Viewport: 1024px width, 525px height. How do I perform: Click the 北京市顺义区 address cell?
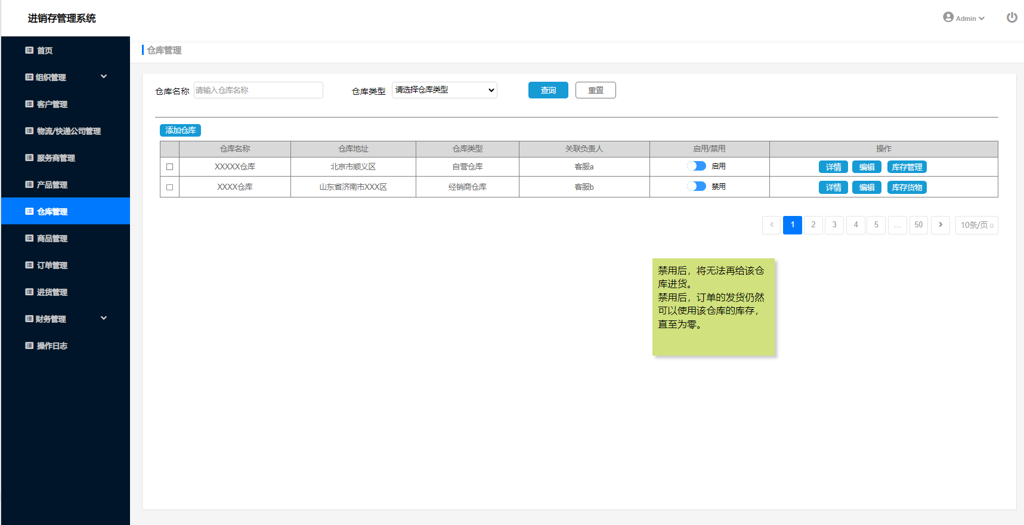tap(353, 167)
